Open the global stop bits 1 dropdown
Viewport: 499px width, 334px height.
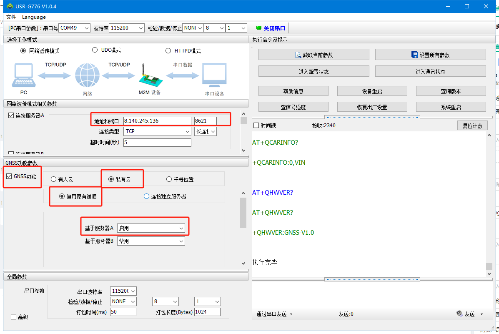pyautogui.click(x=208, y=301)
